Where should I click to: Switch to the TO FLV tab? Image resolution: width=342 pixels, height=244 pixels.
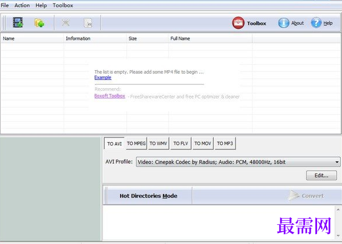pyautogui.click(x=181, y=143)
